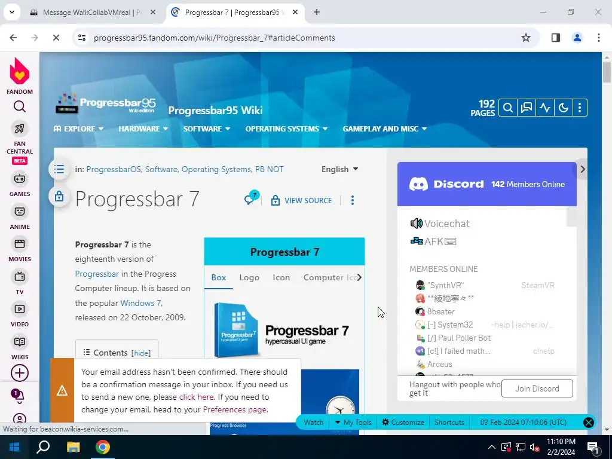Open the notifications bell with badge

pos(18,396)
